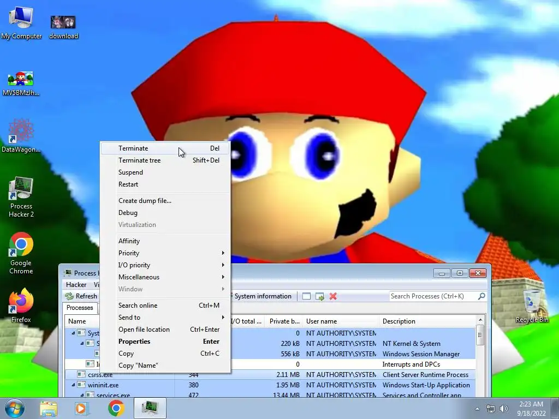Image resolution: width=559 pixels, height=419 pixels.
Task: Launch Google Chrome desktop shortcut
Action: pyautogui.click(x=21, y=253)
